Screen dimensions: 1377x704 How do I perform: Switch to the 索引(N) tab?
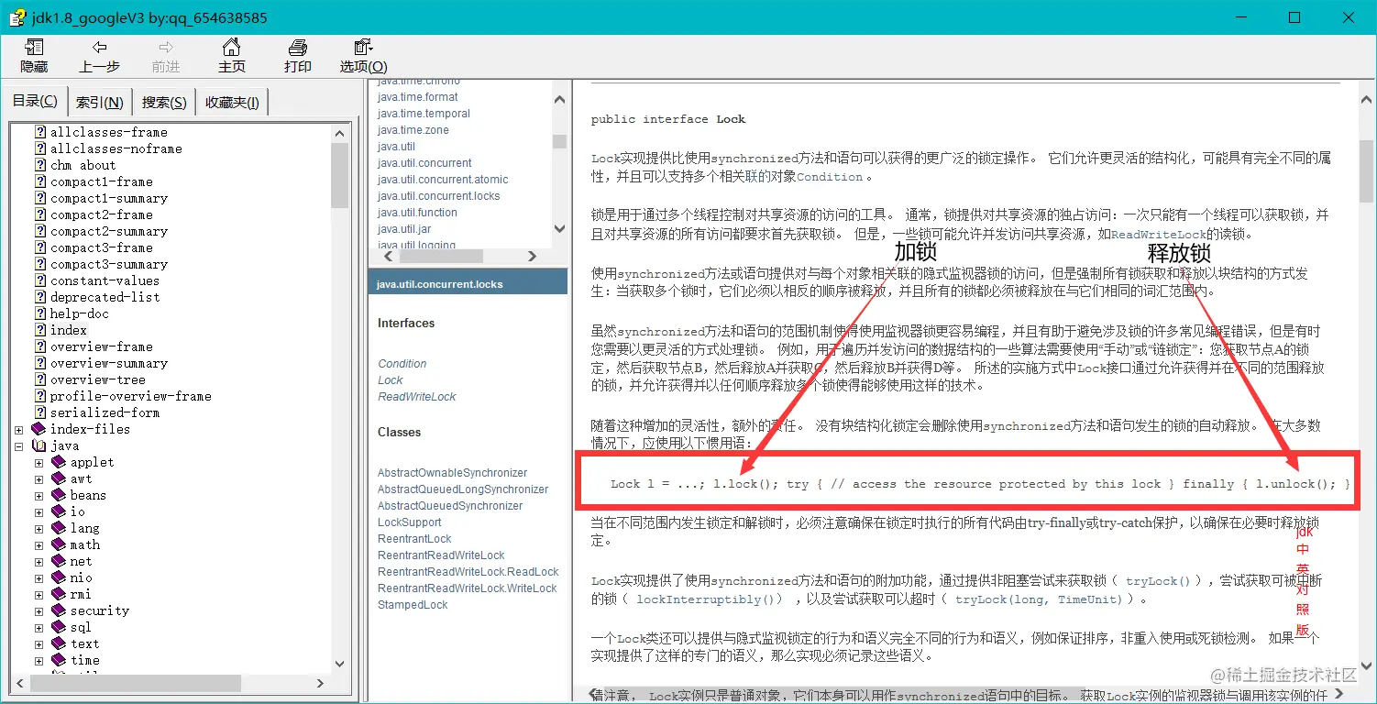pos(99,103)
